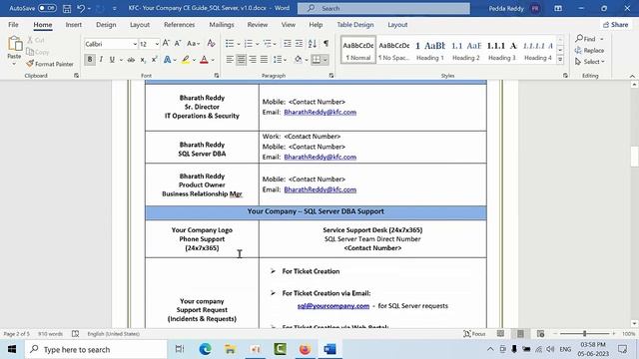The image size is (639, 359).
Task: Open the Font dialog launcher
Action: click(x=217, y=76)
